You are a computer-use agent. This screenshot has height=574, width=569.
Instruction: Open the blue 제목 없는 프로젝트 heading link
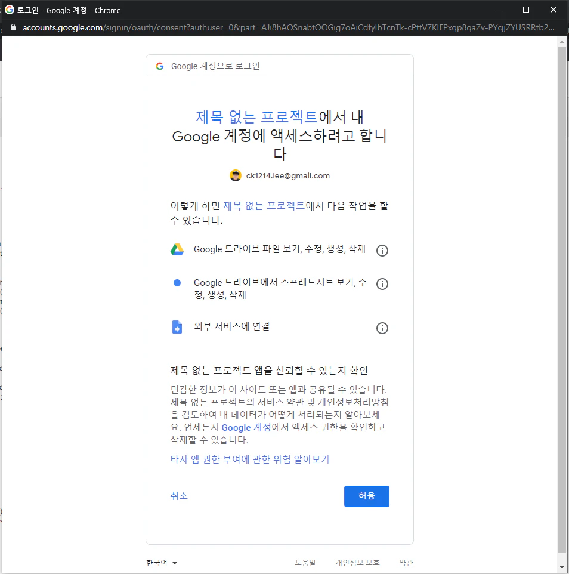pyautogui.click(x=256, y=117)
